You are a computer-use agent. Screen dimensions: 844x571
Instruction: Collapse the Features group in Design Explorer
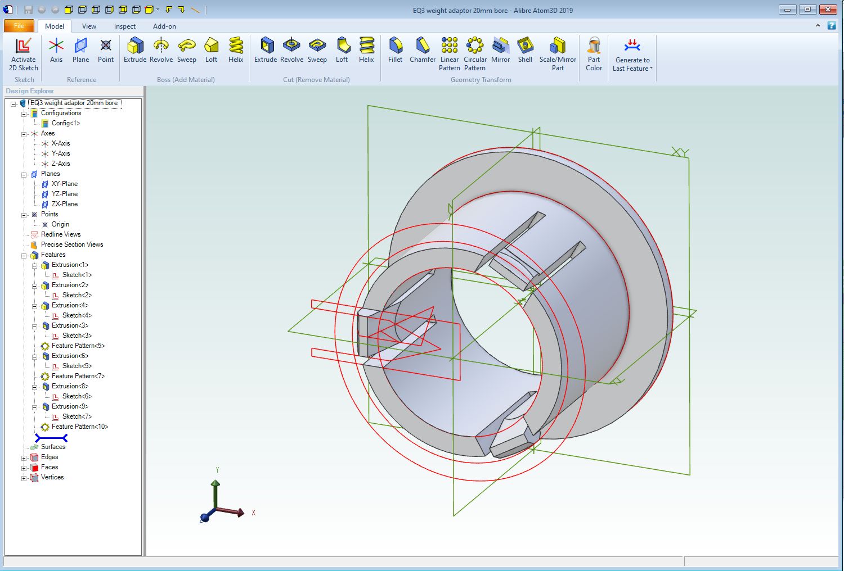(23, 255)
